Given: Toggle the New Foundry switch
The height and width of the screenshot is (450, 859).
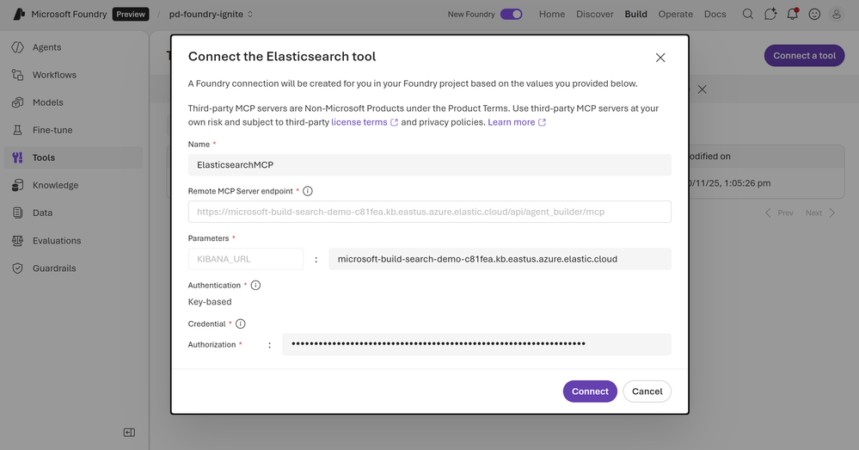Looking at the screenshot, I should click(x=511, y=15).
